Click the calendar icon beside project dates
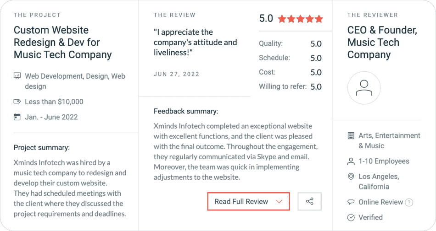This screenshot has height=231, width=436. click(x=17, y=117)
